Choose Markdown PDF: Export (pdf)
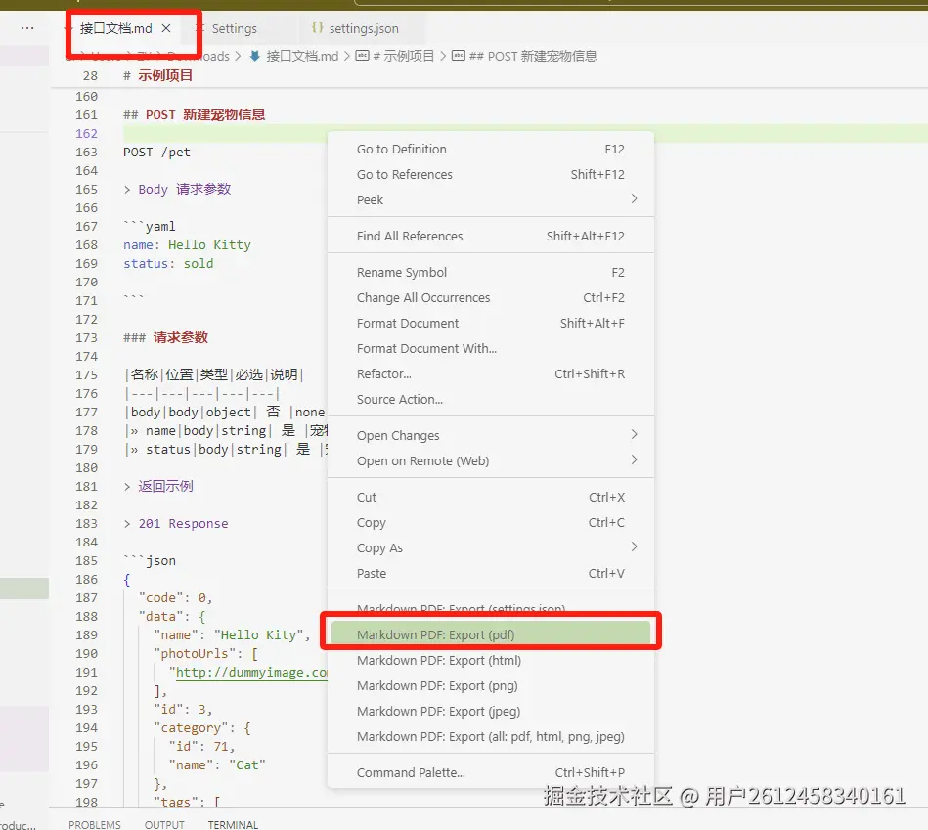 point(491,634)
